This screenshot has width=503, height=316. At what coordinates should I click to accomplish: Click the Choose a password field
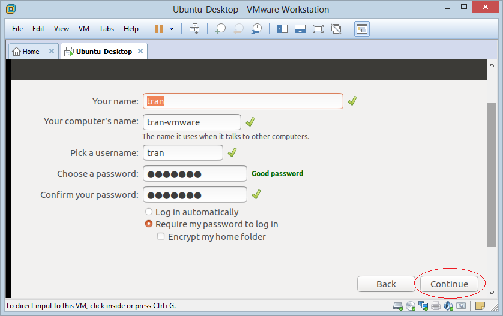(195, 174)
